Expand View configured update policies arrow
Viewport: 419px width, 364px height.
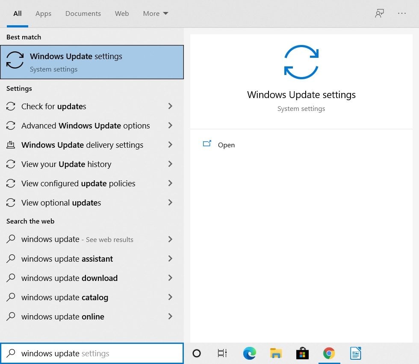(x=170, y=183)
